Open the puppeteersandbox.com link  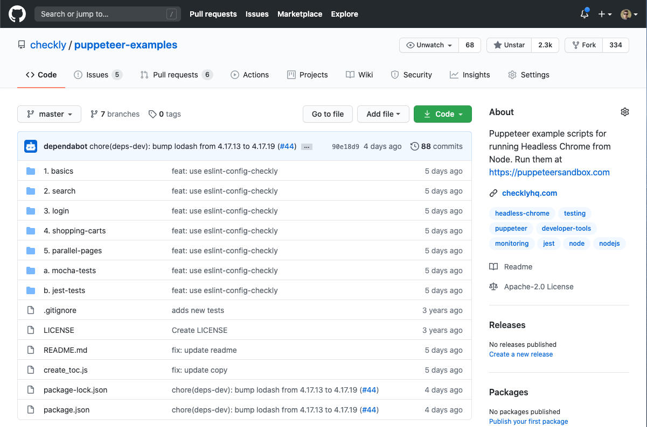(x=549, y=172)
